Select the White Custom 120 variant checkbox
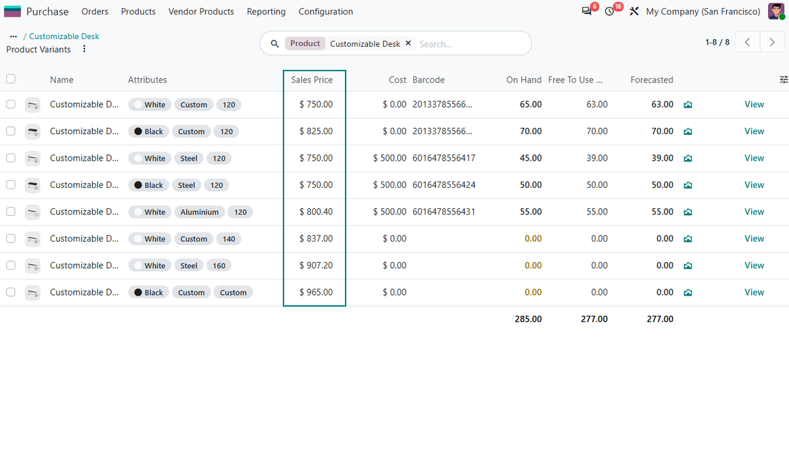 10,104
